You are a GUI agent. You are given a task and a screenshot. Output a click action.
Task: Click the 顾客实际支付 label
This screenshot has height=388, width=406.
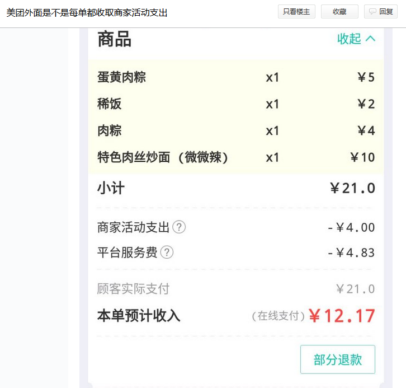pyautogui.click(x=133, y=289)
